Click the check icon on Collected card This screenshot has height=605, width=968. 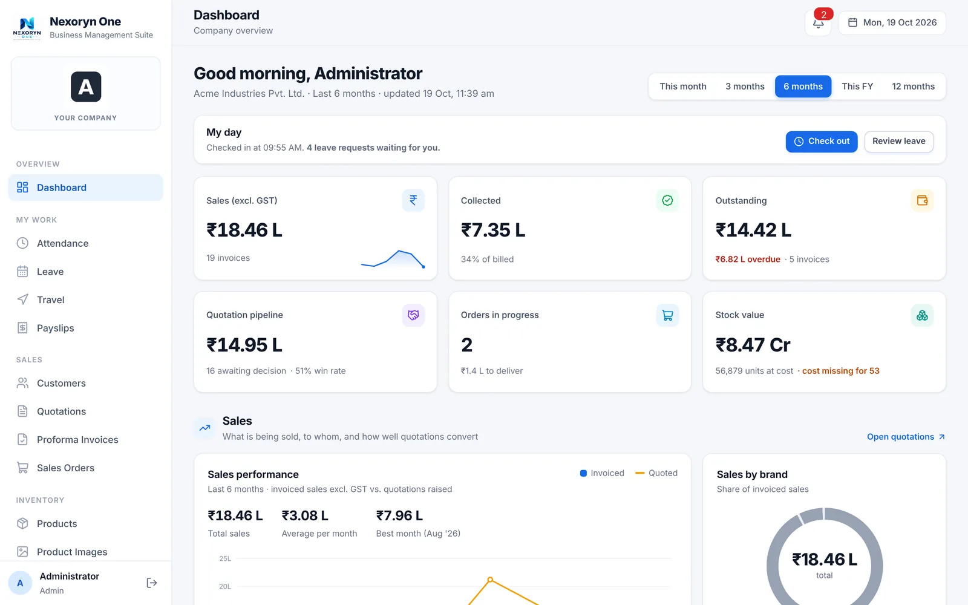point(667,200)
